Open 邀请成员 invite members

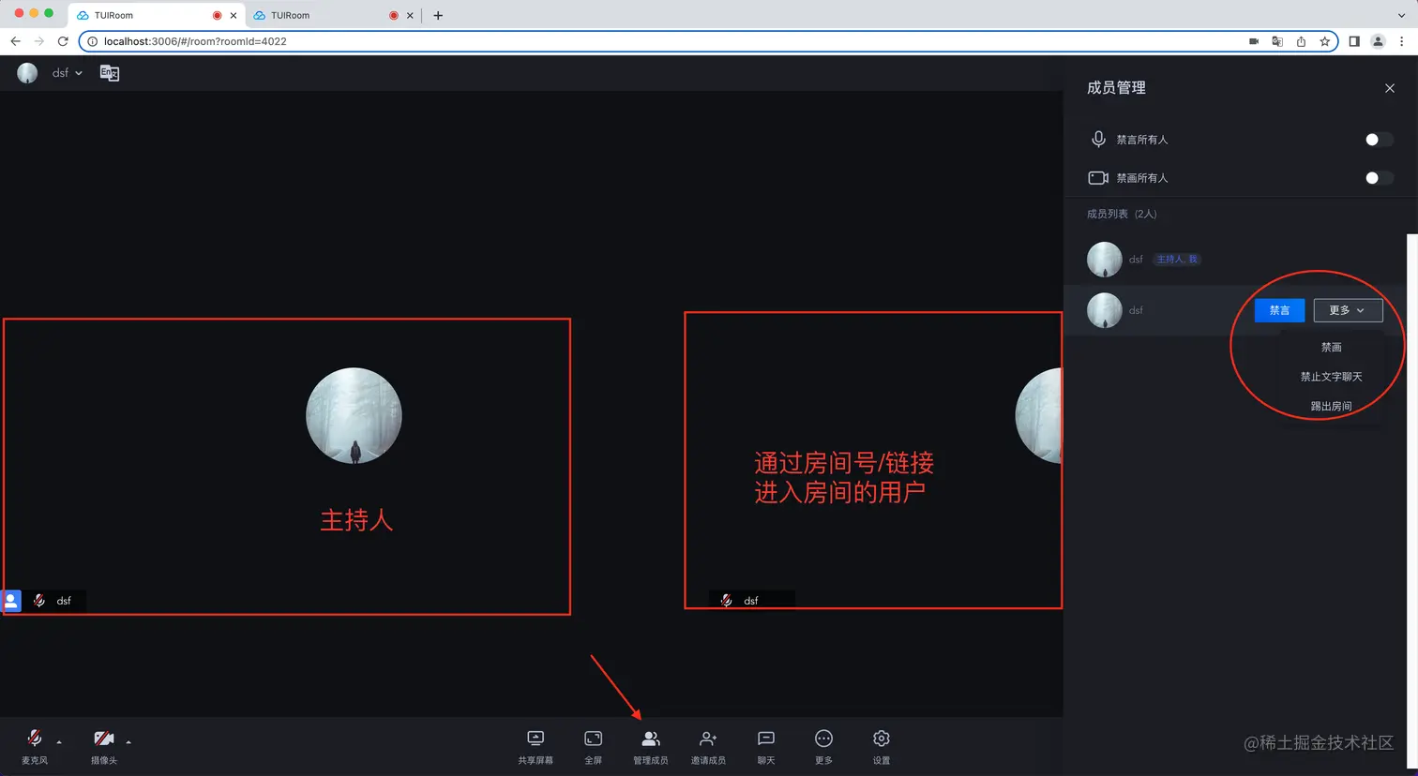(x=708, y=747)
